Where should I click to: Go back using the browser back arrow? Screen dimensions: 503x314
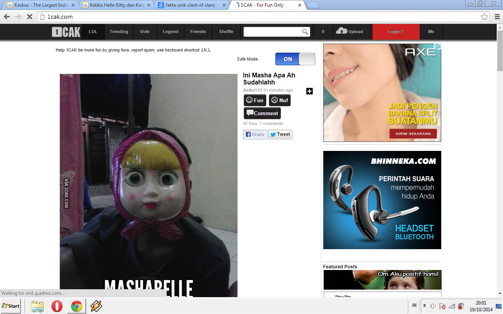coord(7,17)
